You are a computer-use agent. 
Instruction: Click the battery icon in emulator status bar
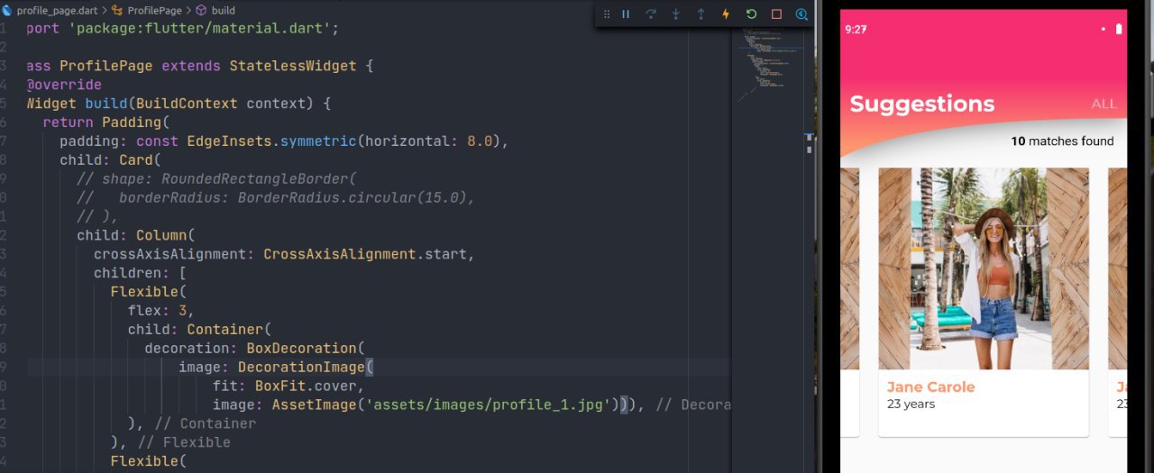[x=1119, y=29]
